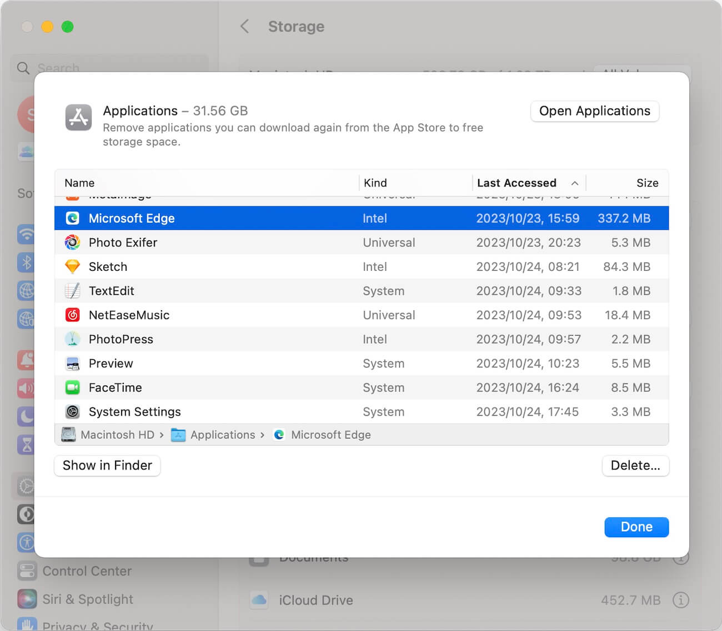The image size is (722, 631).
Task: Click the 84.3 MB size of Sketch
Action: [626, 266]
